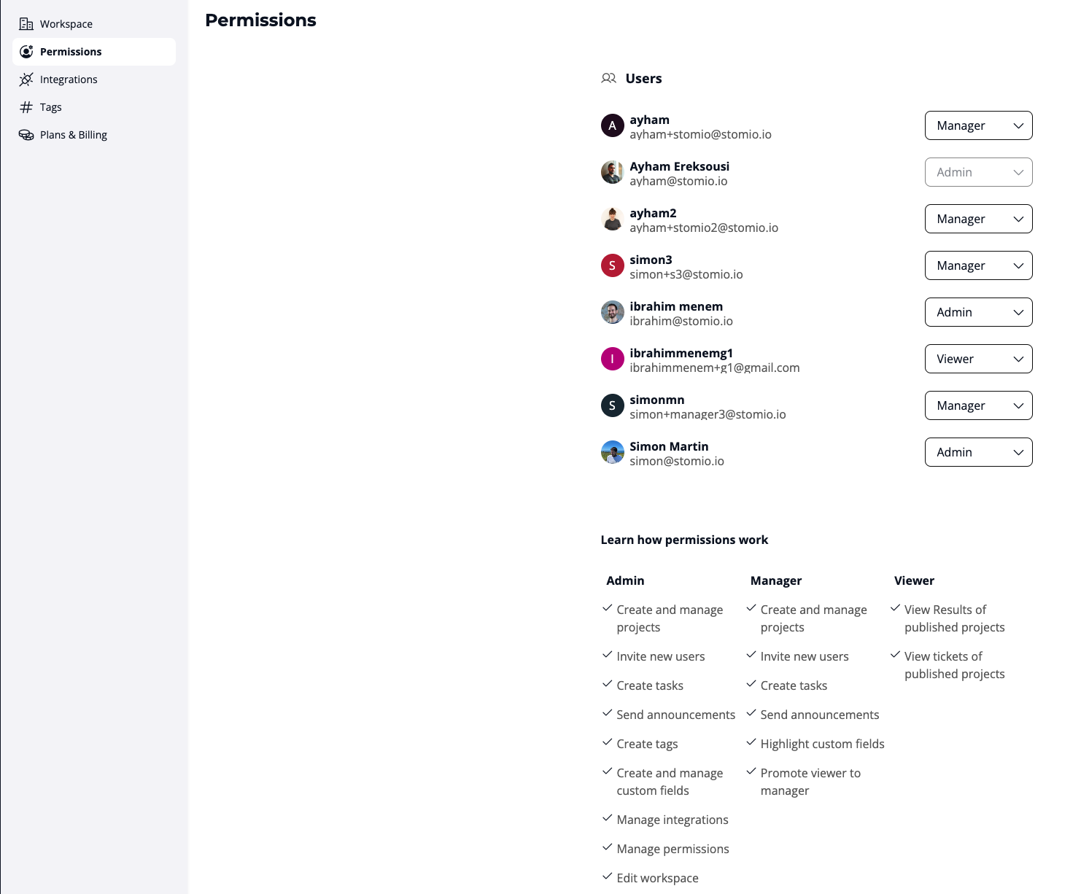
Task: Click the Integrations plug icon
Action: (x=26, y=79)
